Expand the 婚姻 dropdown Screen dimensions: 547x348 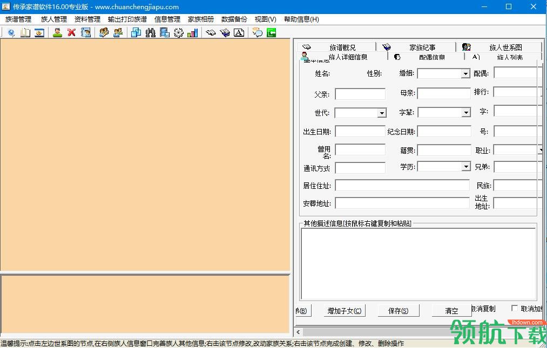pos(465,73)
